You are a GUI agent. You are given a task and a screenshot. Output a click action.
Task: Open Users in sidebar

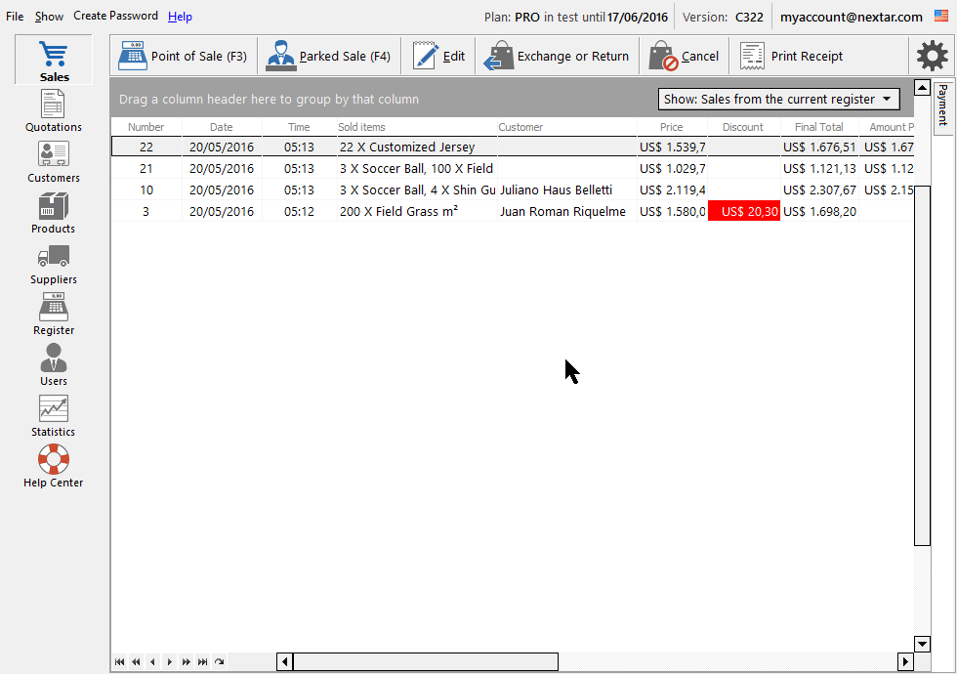click(54, 364)
